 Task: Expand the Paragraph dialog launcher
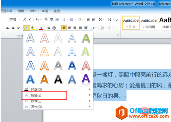click(x=118, y=35)
